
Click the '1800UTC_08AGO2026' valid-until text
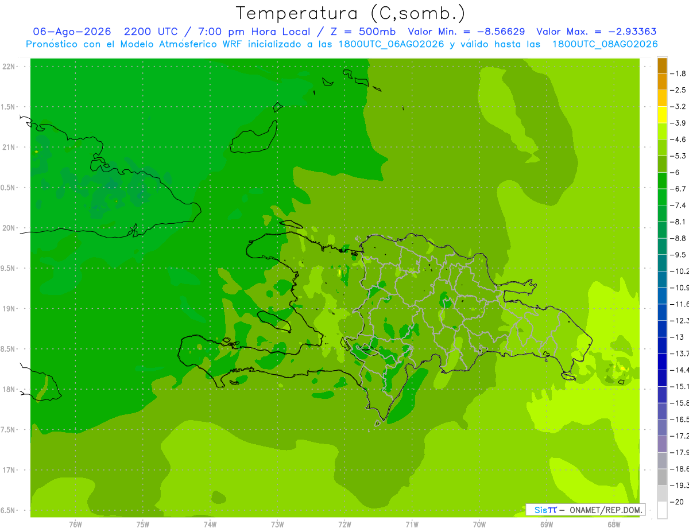tap(605, 44)
